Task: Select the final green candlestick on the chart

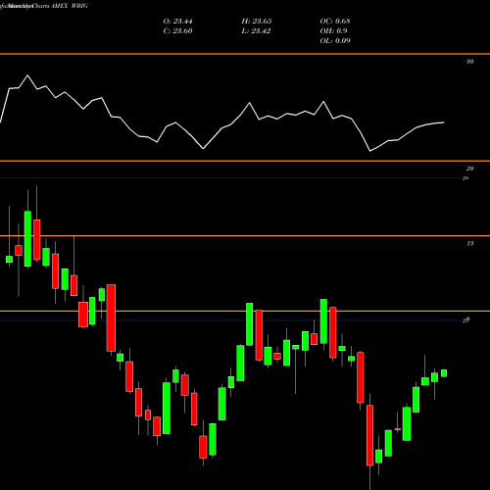Action: 444,373
